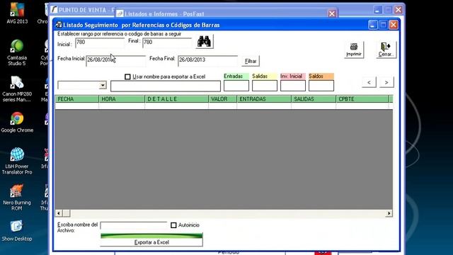Click grid horizontal scrollbar right arrow
453x255 pixels.
pyautogui.click(x=389, y=213)
